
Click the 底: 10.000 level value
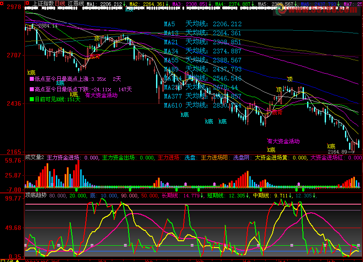(103, 196)
